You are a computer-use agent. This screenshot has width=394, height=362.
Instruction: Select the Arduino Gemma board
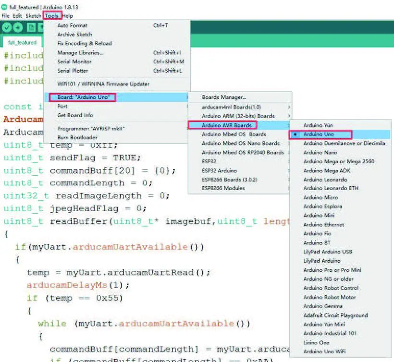pyautogui.click(x=340, y=306)
